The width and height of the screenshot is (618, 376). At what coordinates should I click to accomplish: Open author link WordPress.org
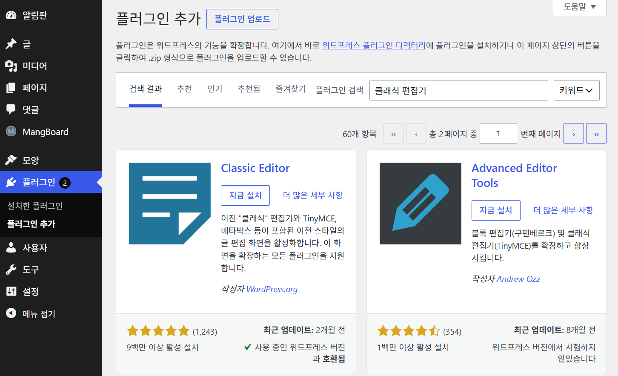tap(272, 289)
